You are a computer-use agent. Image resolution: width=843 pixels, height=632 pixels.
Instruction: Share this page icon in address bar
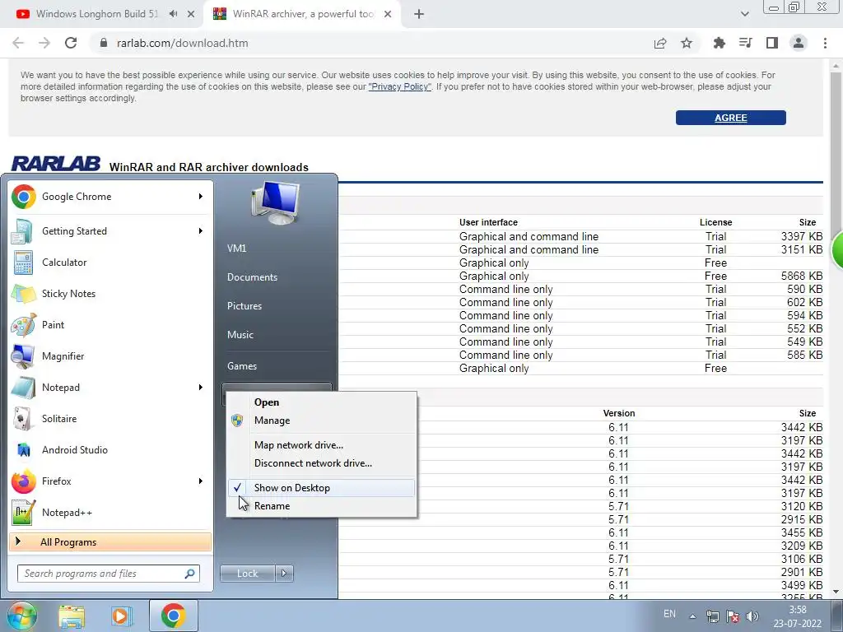click(x=660, y=43)
